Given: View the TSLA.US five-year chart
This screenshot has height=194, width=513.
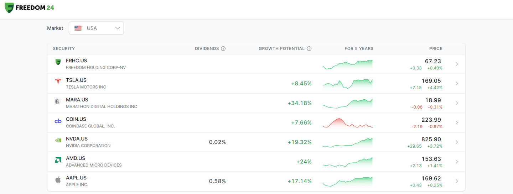Looking at the screenshot, I should 347,84.
